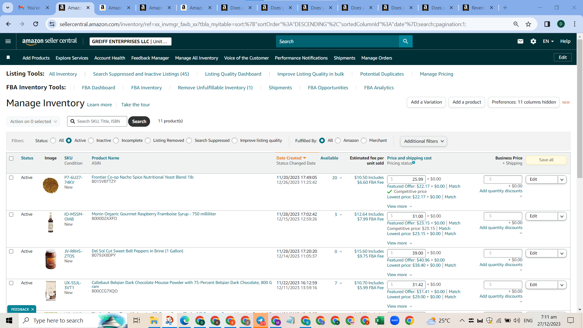Open Windows Start menu
Viewport: 583px width, 328px height.
point(9,320)
